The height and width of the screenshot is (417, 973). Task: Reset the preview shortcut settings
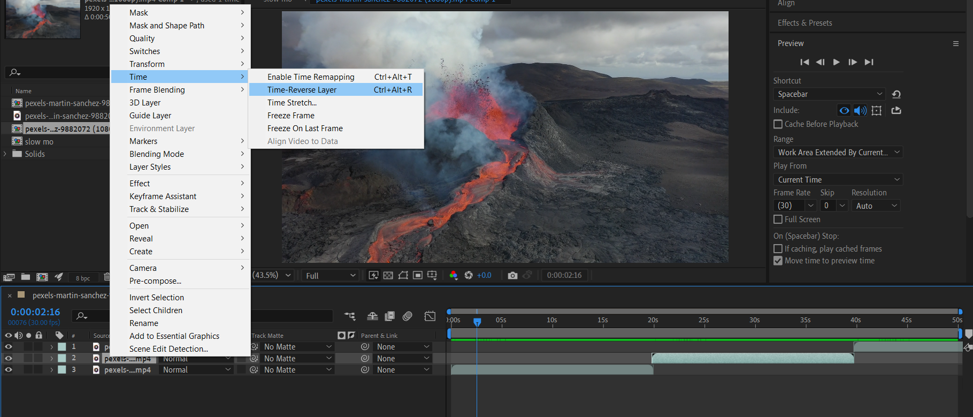897,94
